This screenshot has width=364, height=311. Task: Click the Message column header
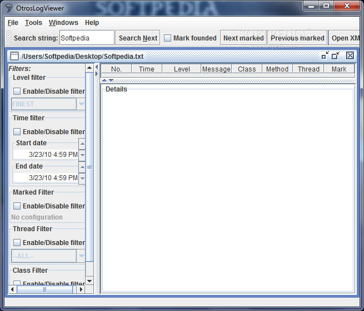[216, 69]
